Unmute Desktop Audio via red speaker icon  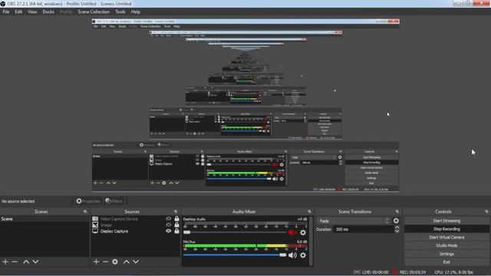tap(292, 232)
